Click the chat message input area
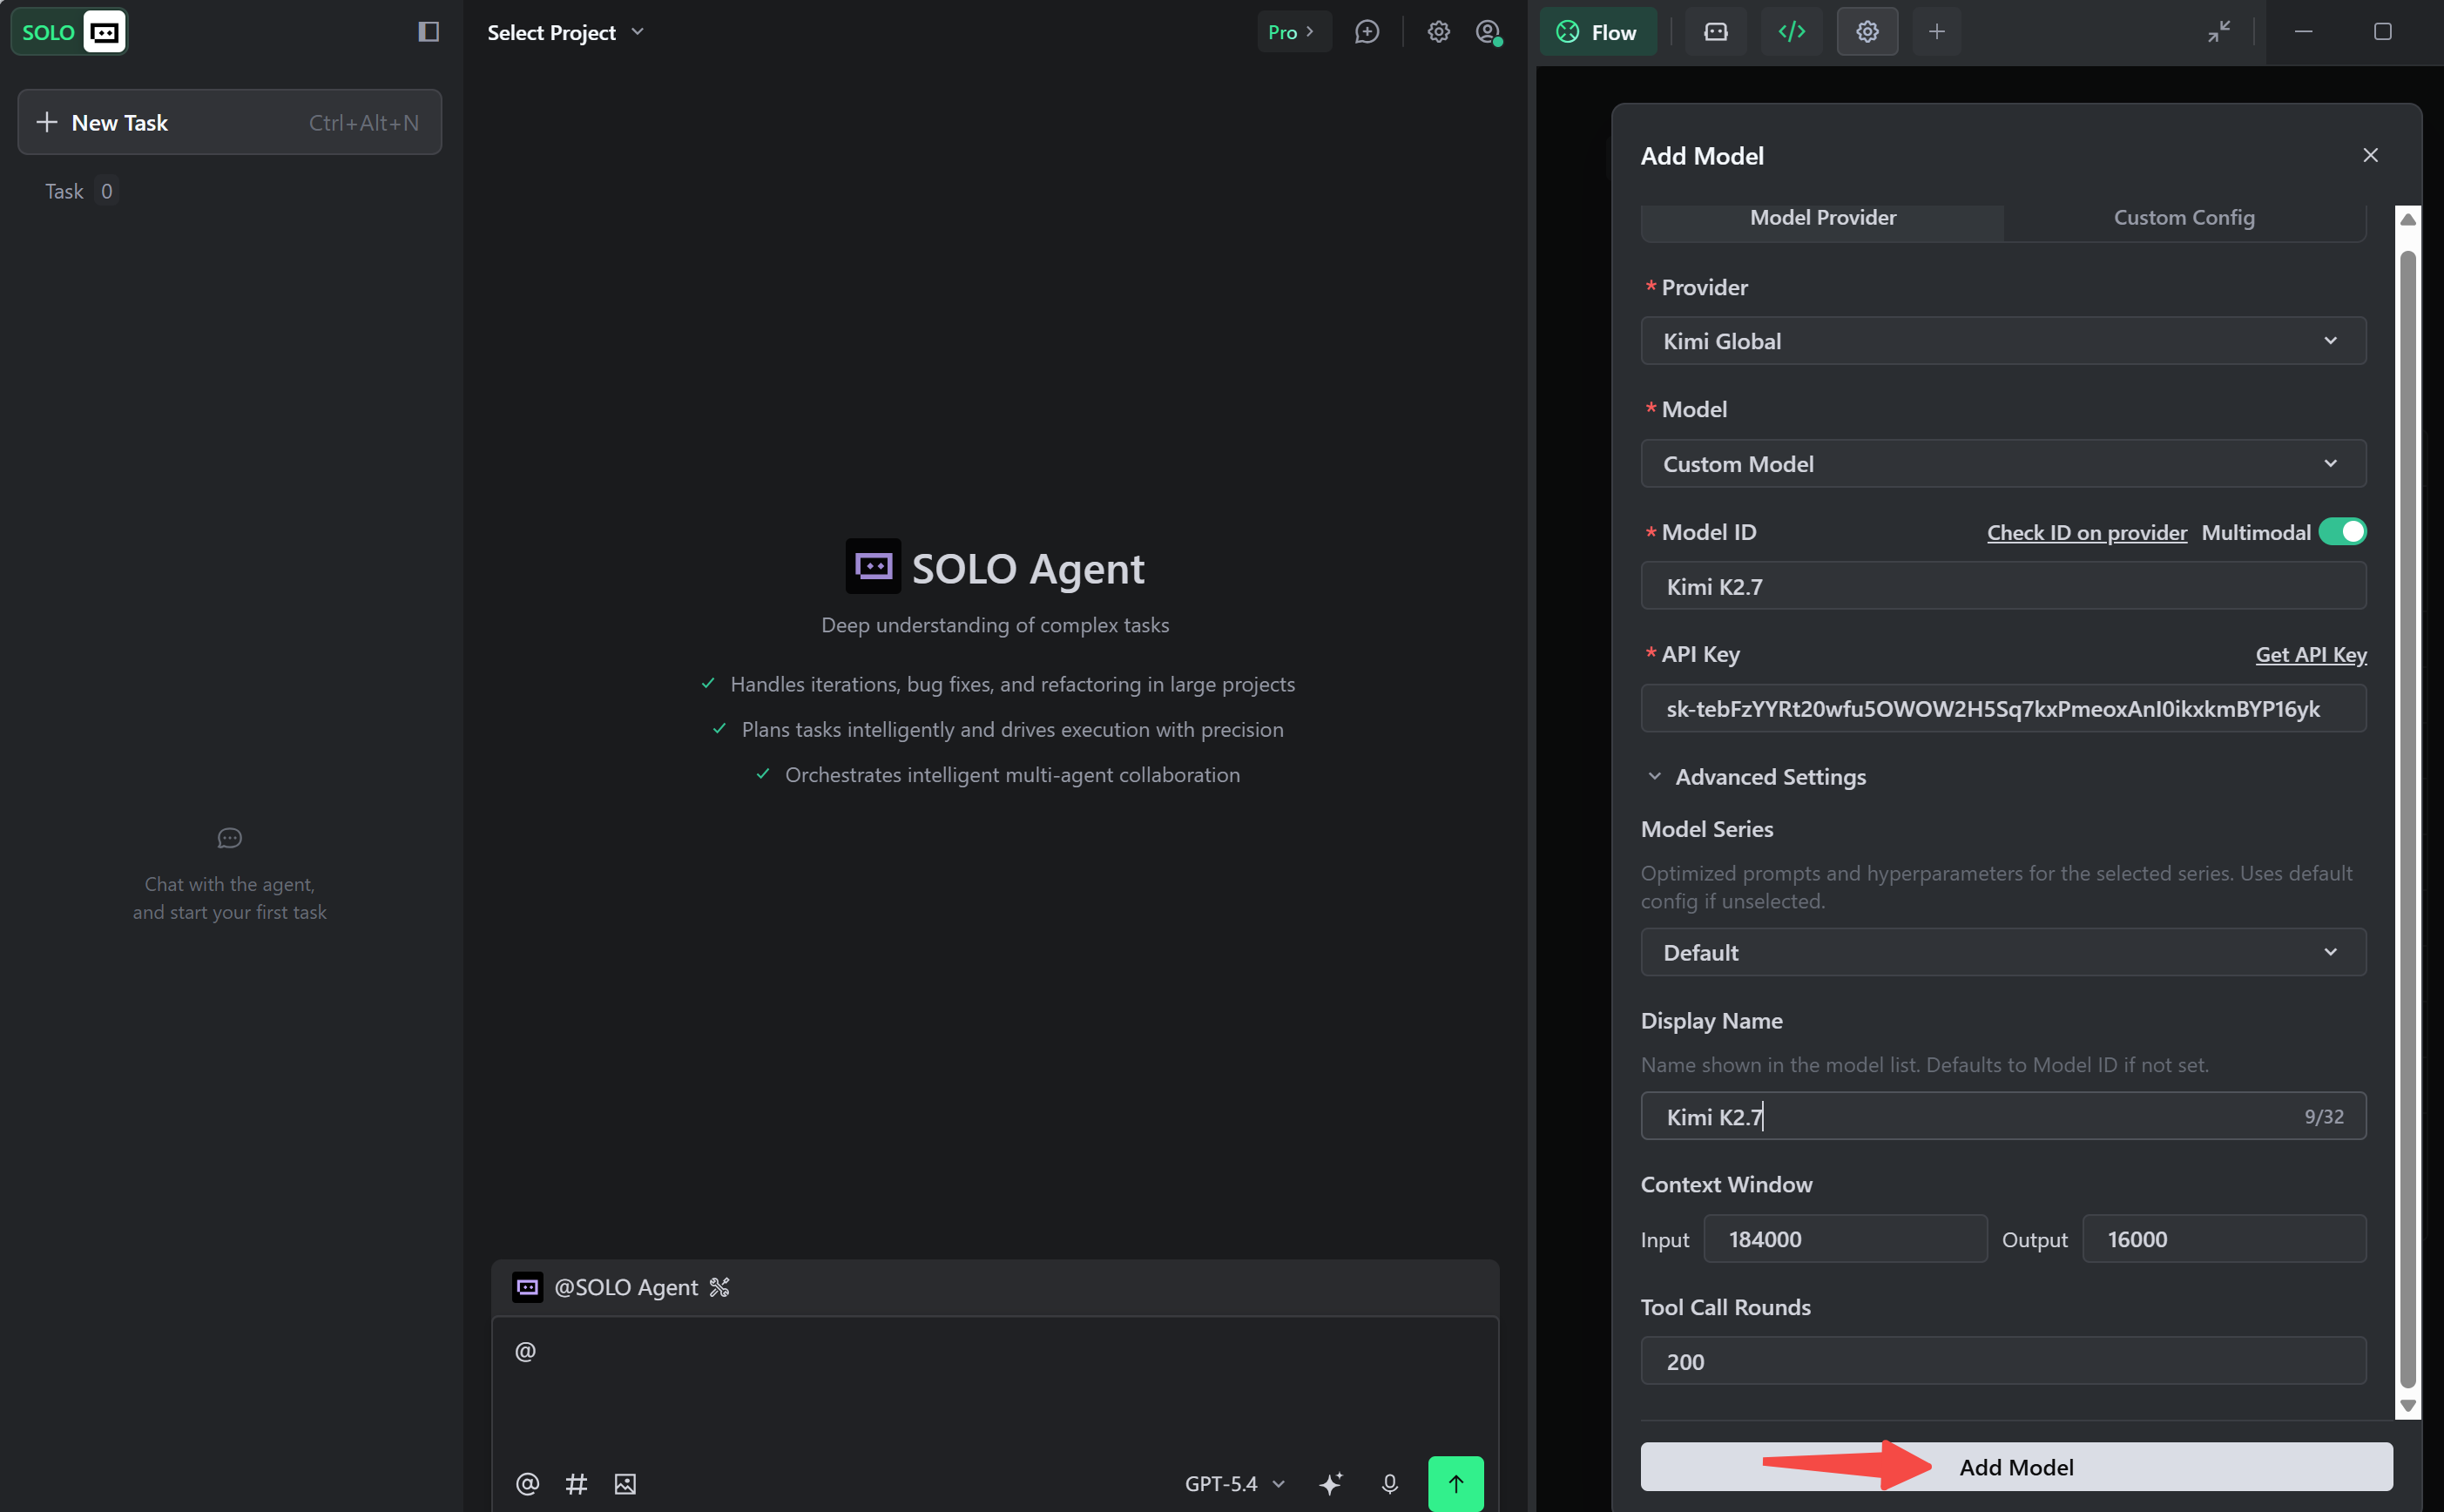Image resolution: width=2444 pixels, height=1512 pixels. 995,1385
